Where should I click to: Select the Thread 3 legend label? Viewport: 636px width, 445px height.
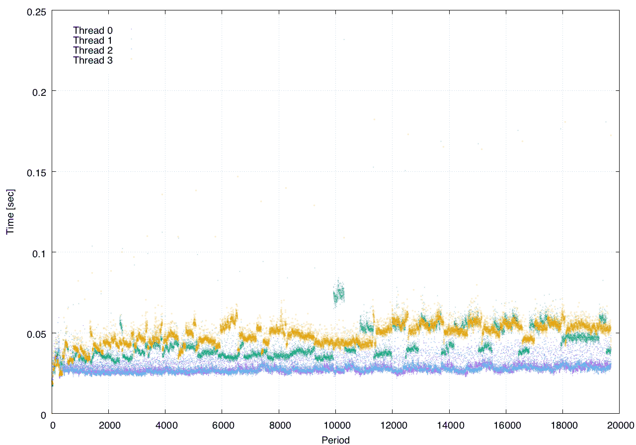93,61
